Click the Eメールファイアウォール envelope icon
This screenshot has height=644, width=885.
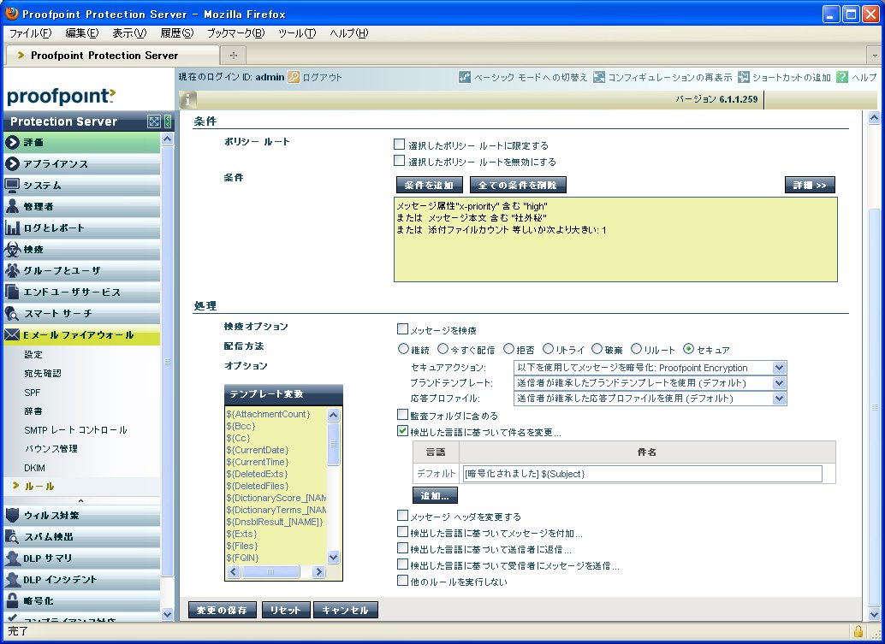coord(12,335)
